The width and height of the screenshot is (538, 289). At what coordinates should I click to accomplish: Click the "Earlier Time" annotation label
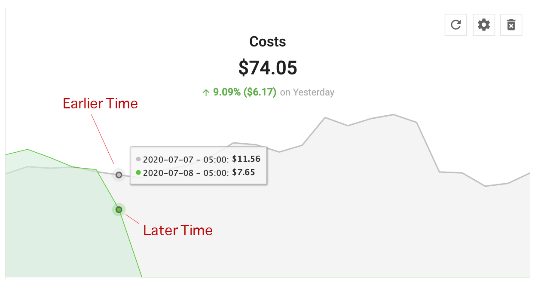click(x=100, y=104)
